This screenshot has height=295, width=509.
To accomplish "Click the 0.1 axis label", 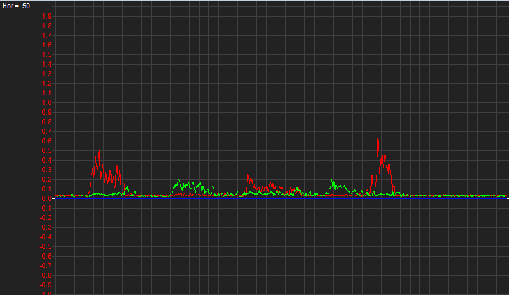I will click(48, 189).
